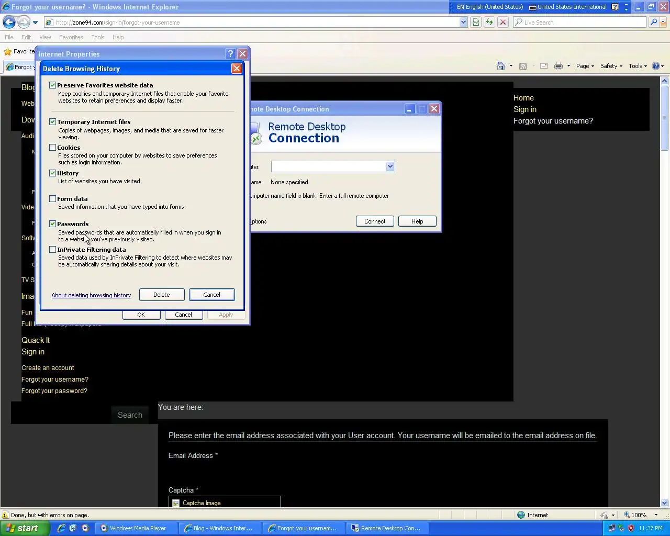Viewport: 670px width, 536px height.
Task: Uncheck the History checkbox
Action: point(52,173)
